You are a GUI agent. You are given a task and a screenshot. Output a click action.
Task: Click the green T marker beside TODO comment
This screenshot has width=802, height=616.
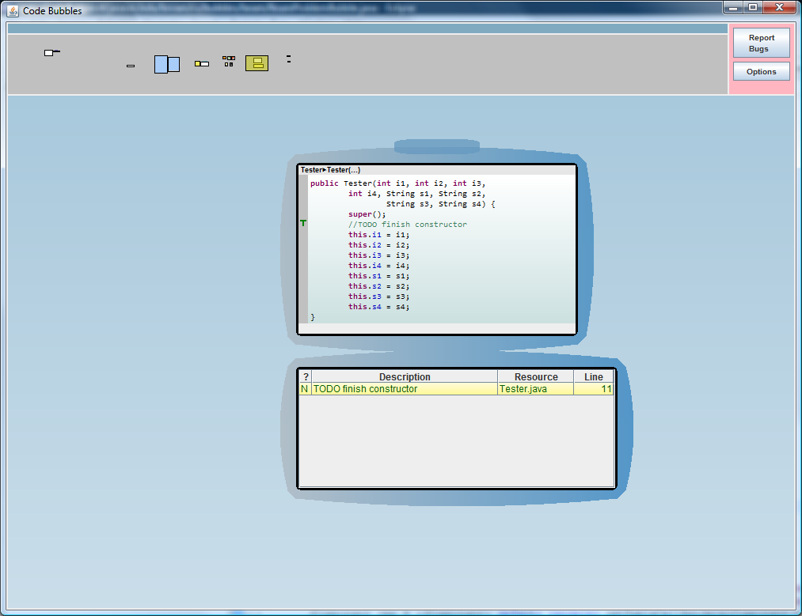tap(303, 224)
